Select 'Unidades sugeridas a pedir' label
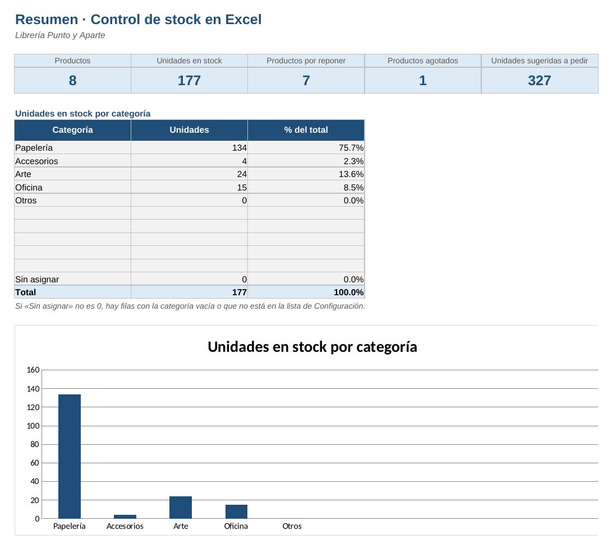The image size is (612, 549). click(x=540, y=61)
